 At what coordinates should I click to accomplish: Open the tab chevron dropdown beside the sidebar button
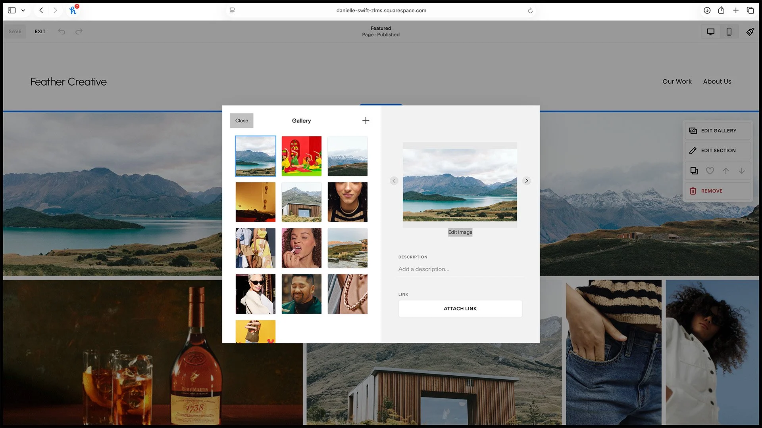coord(23,10)
